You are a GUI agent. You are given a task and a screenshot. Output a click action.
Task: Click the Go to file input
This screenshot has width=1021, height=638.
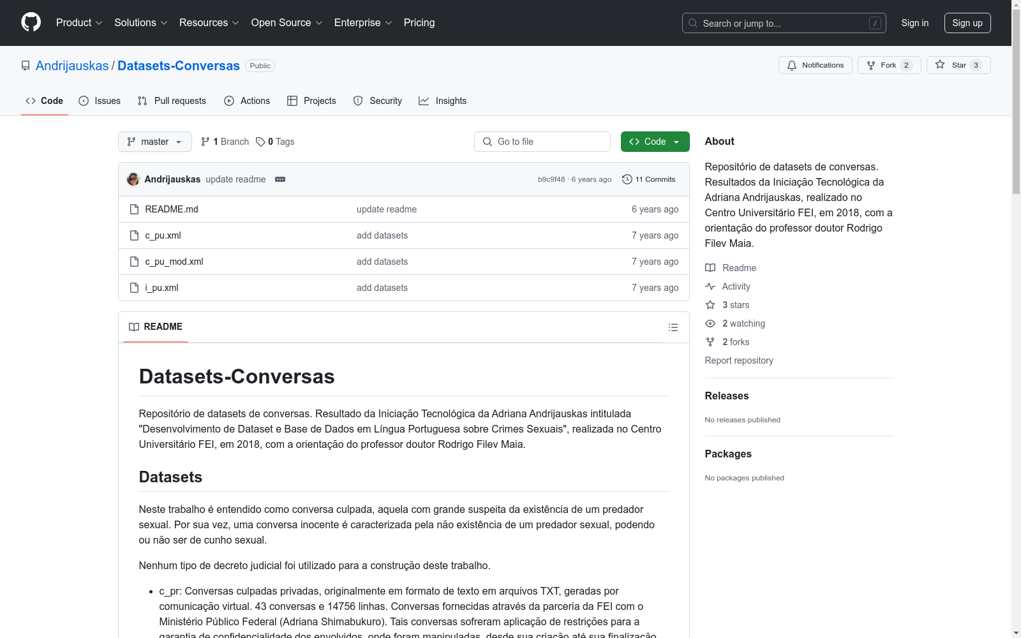tap(542, 142)
